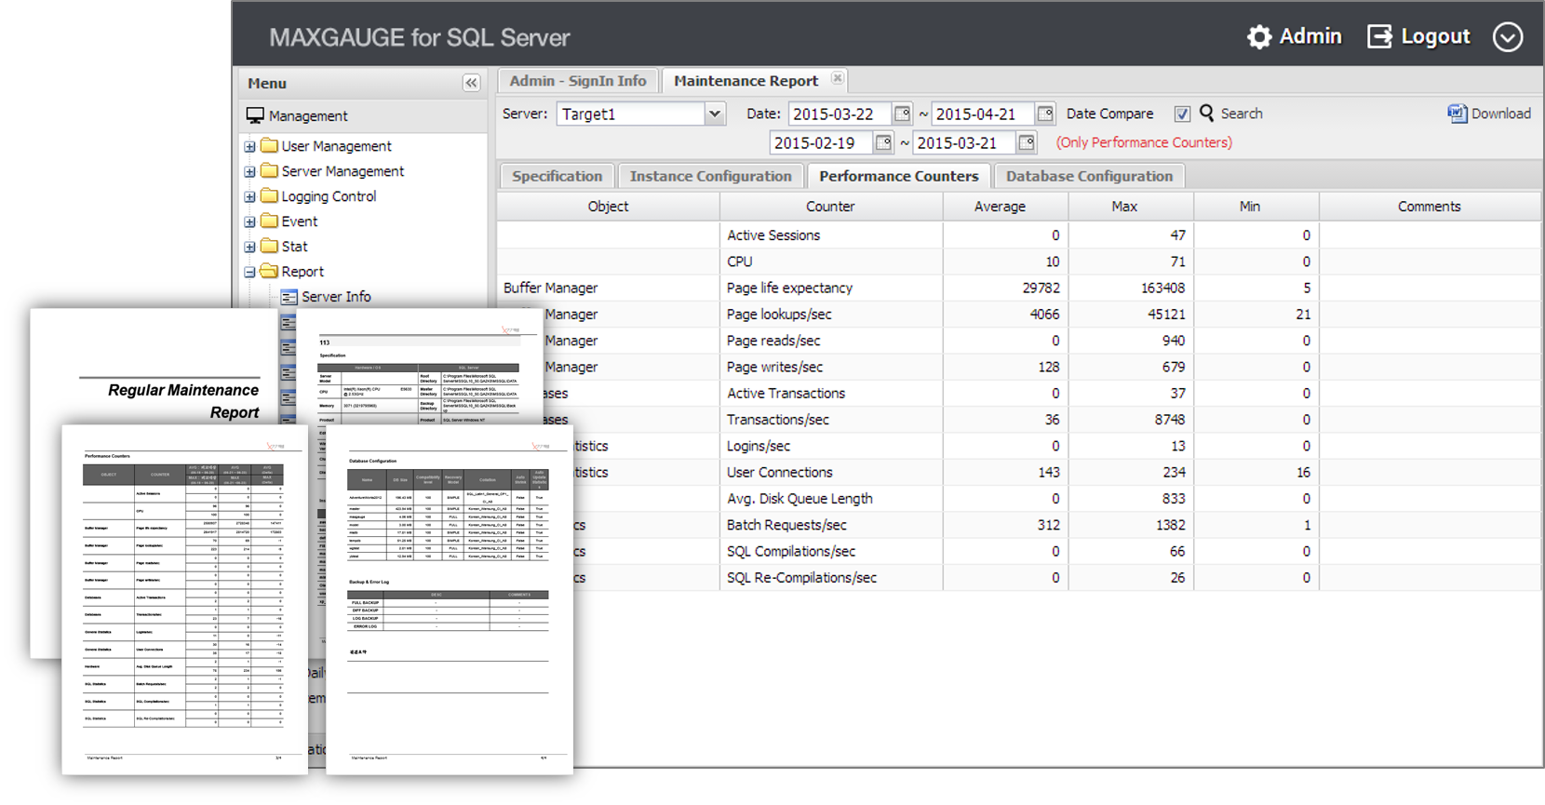Open the Database Configuration tab

click(x=1089, y=176)
